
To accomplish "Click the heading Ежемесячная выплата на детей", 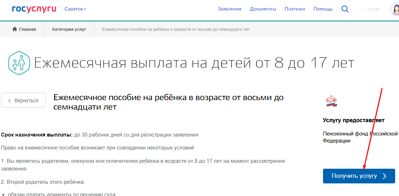I will tap(194, 63).
